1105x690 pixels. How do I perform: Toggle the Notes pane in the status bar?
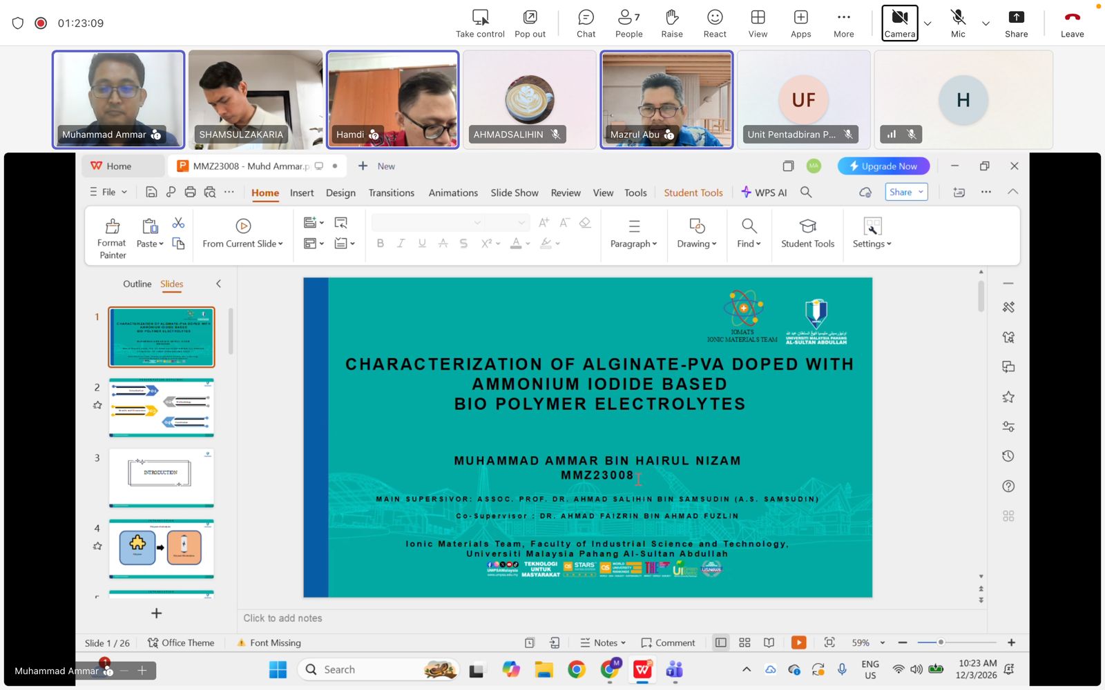(604, 642)
